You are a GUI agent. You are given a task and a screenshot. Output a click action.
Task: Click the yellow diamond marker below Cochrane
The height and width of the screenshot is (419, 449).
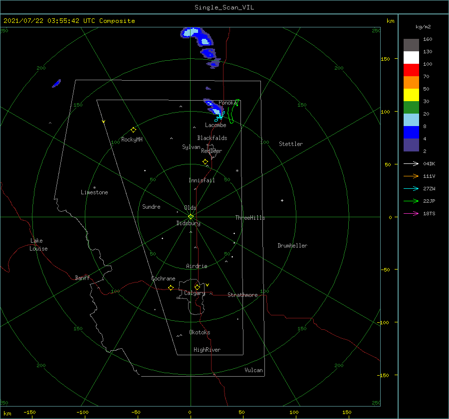171,288
